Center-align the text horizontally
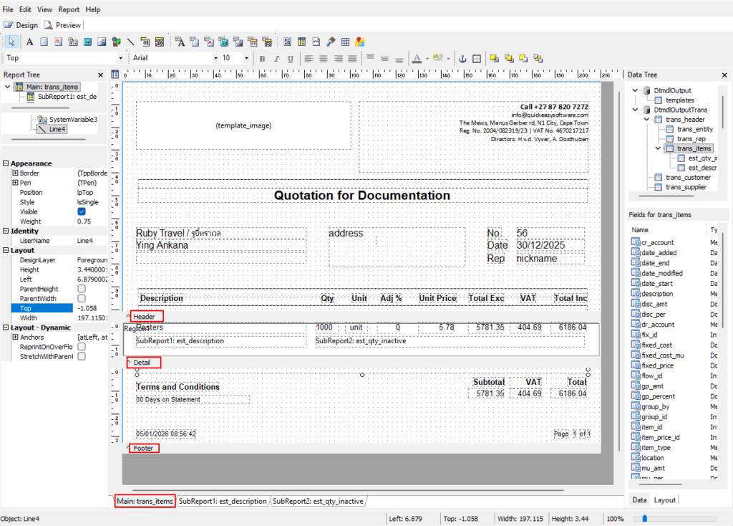 [323, 58]
